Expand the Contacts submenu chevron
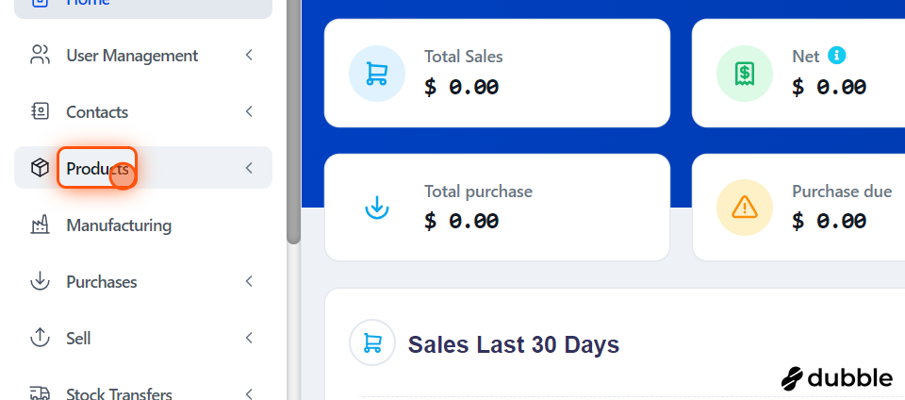This screenshot has width=905, height=400. (x=249, y=111)
